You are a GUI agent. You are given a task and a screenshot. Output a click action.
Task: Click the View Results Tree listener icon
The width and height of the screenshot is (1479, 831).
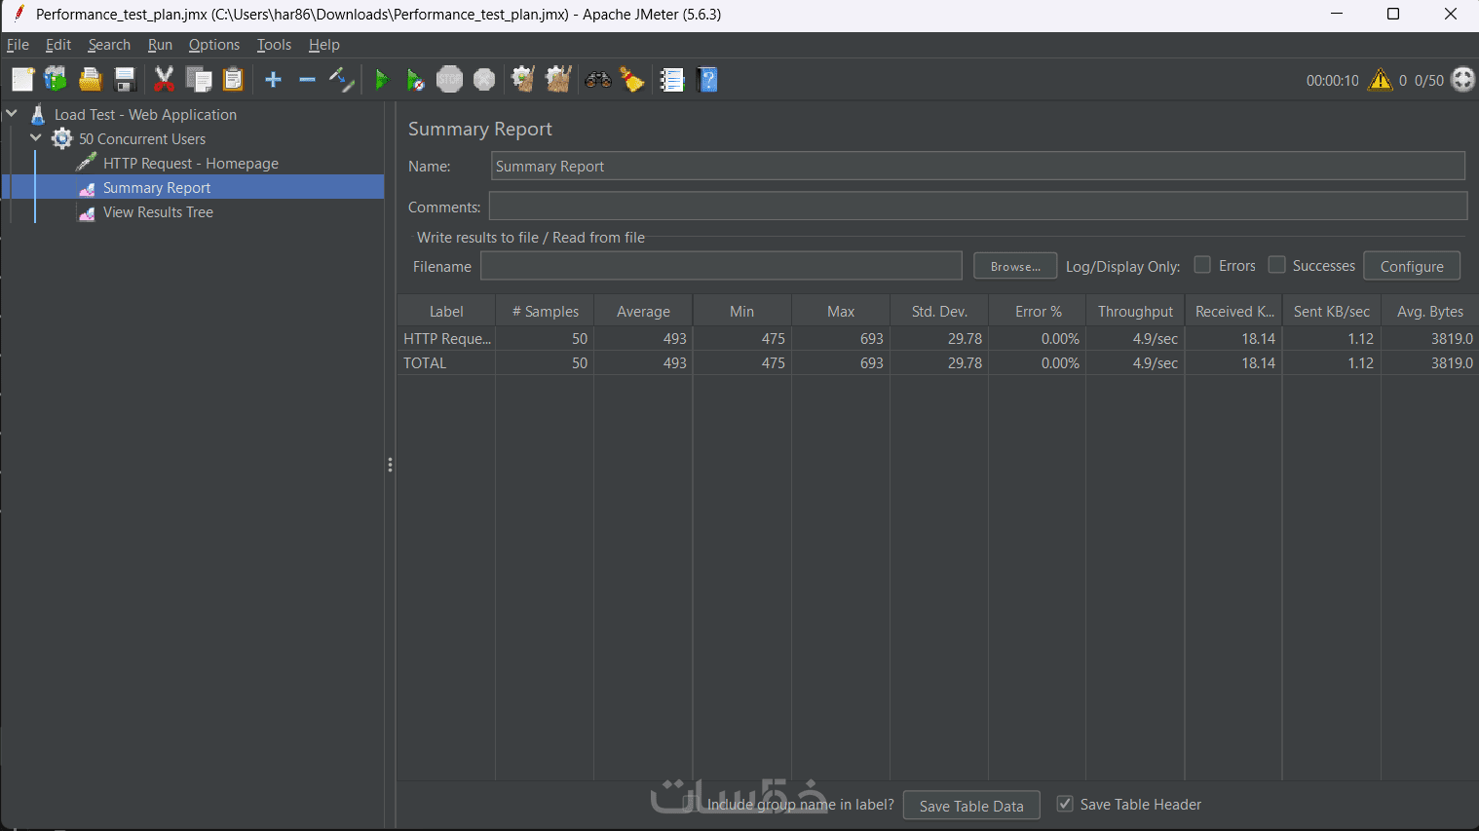[x=87, y=212]
